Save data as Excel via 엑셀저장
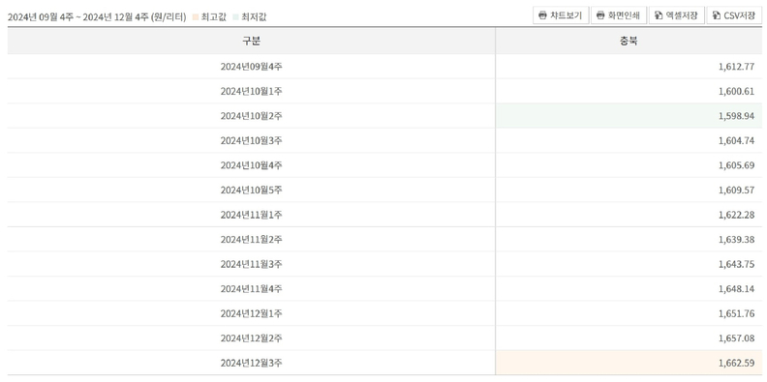Image resolution: width=767 pixels, height=382 pixels. [x=677, y=15]
